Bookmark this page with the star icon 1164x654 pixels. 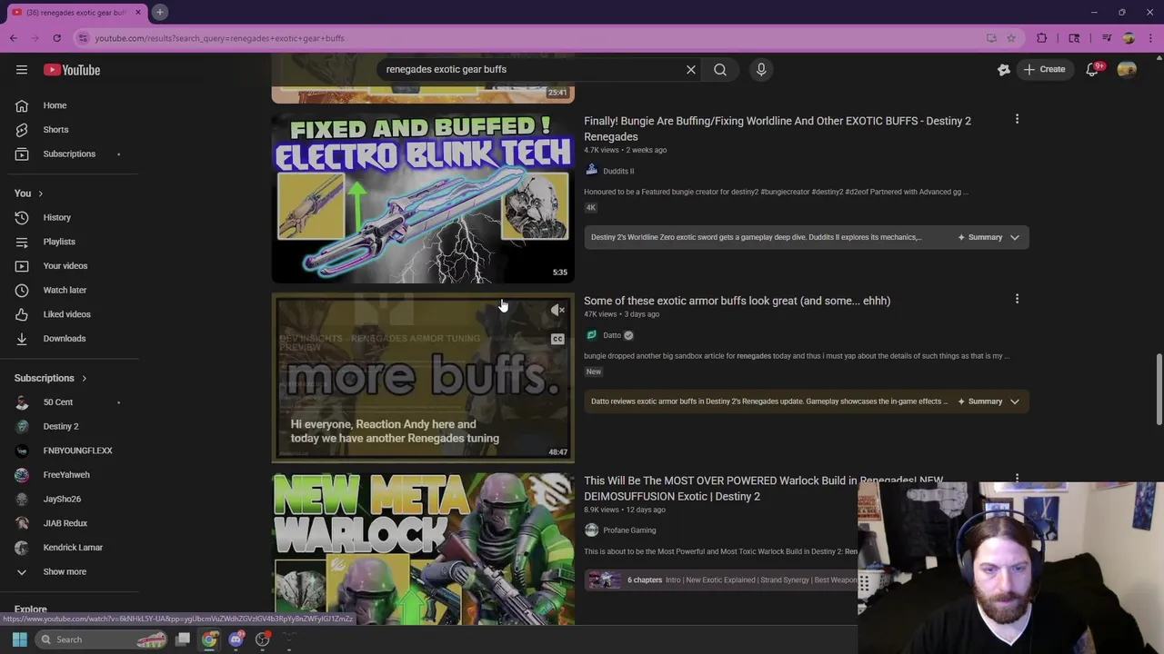(1011, 38)
